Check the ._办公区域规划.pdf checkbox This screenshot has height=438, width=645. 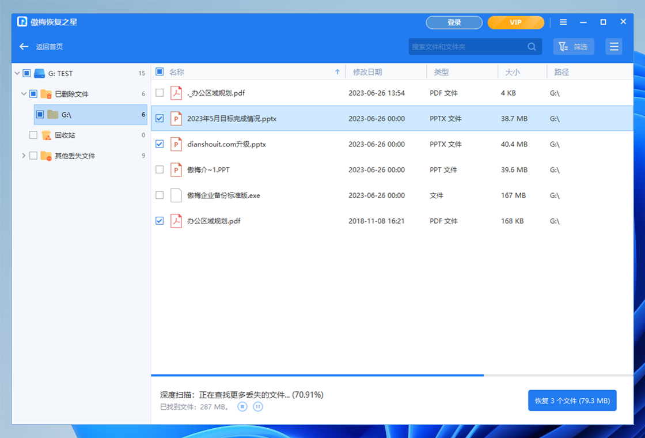(160, 93)
